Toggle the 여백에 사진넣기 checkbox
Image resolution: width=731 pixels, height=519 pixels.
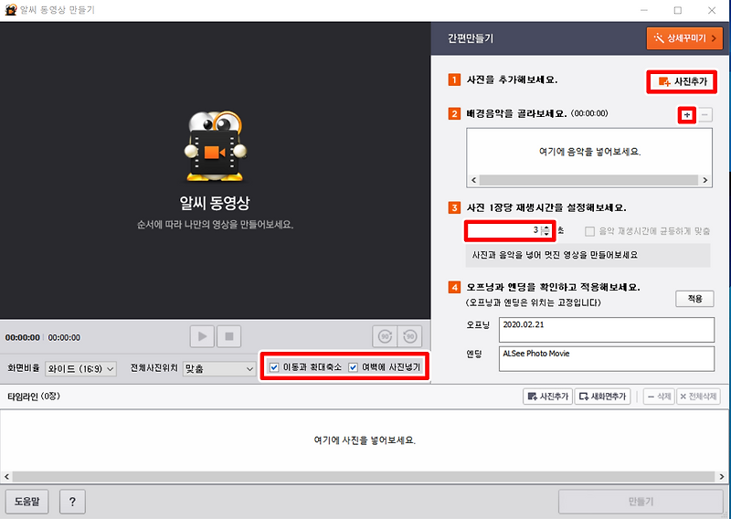353,367
